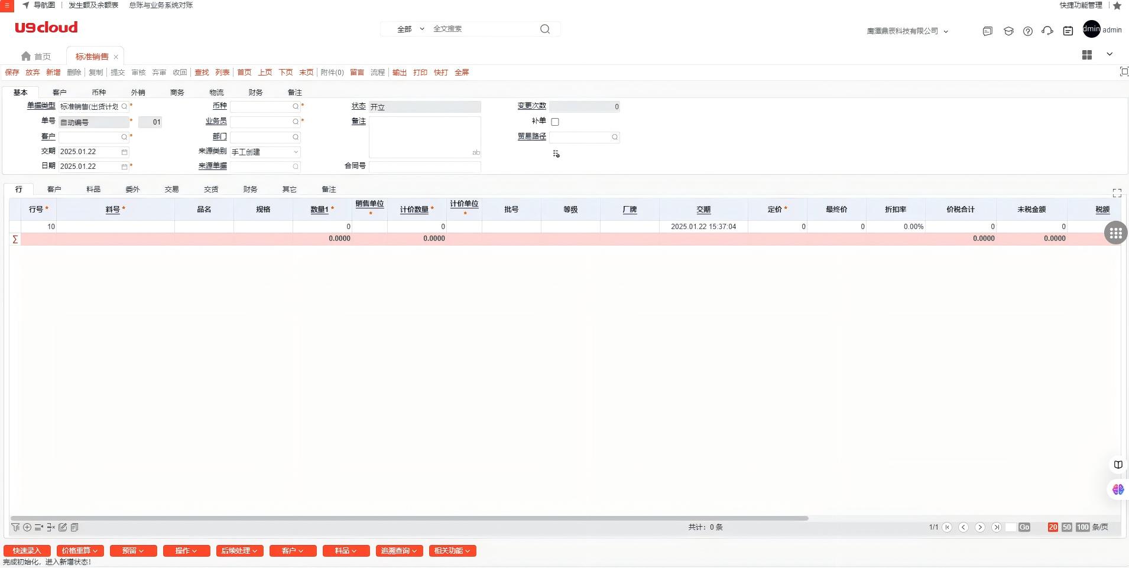Click the add row plus icon below grid
Image resolution: width=1129 pixels, height=568 pixels.
pos(27,527)
